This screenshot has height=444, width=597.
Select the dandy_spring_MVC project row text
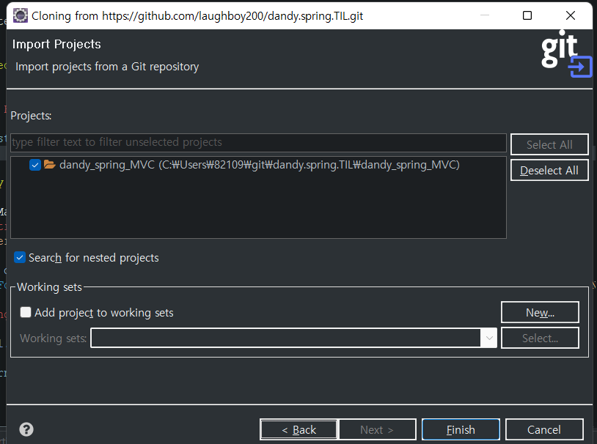(x=260, y=165)
